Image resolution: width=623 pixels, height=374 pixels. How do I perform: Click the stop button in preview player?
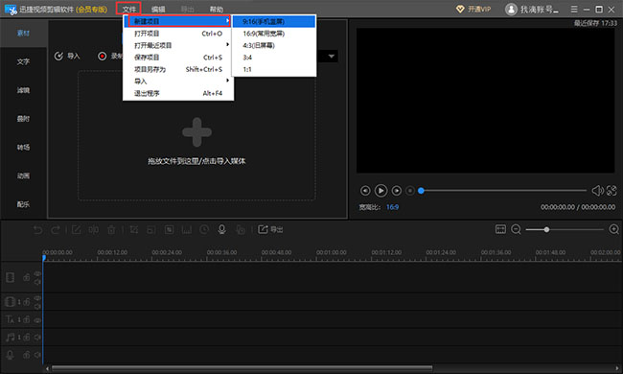pyautogui.click(x=410, y=191)
